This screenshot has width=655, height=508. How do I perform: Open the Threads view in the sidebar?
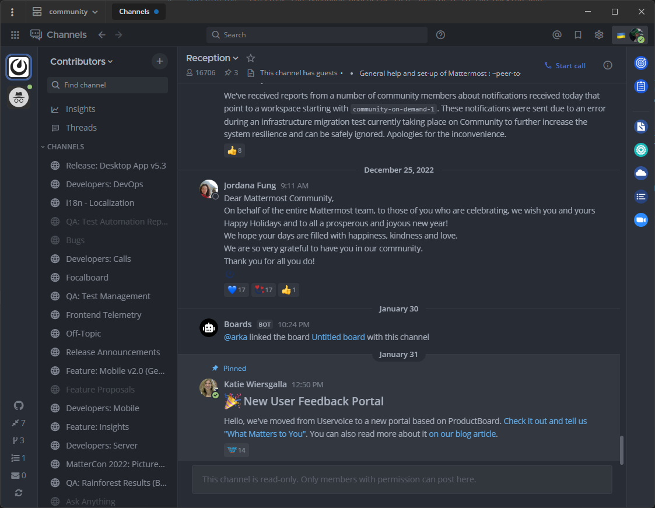point(81,127)
